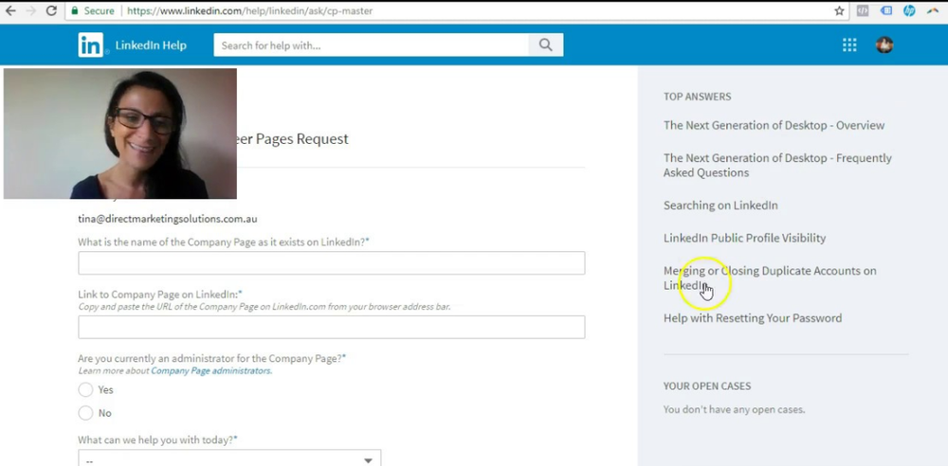Click the code brackets extension icon
The height and width of the screenshot is (466, 948).
tap(863, 10)
